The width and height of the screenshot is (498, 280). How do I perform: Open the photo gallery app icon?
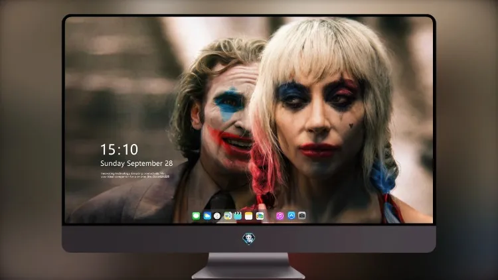tap(260, 216)
